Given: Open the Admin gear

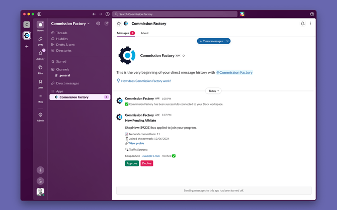Looking at the screenshot, I should pos(40,117).
